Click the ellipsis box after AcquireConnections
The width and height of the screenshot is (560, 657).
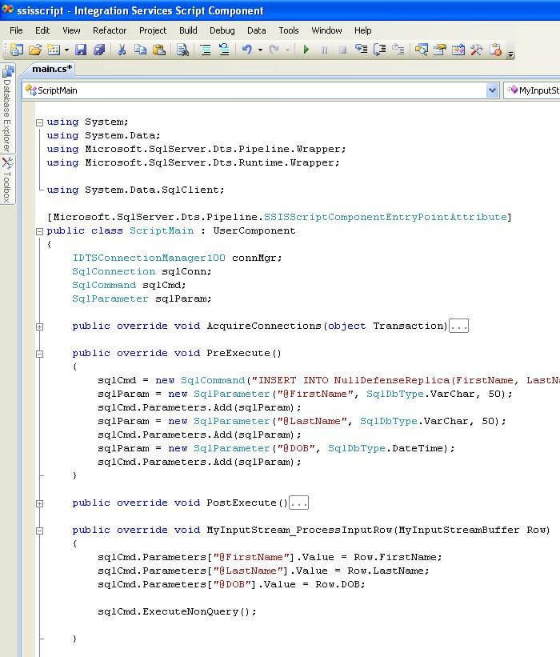(458, 326)
